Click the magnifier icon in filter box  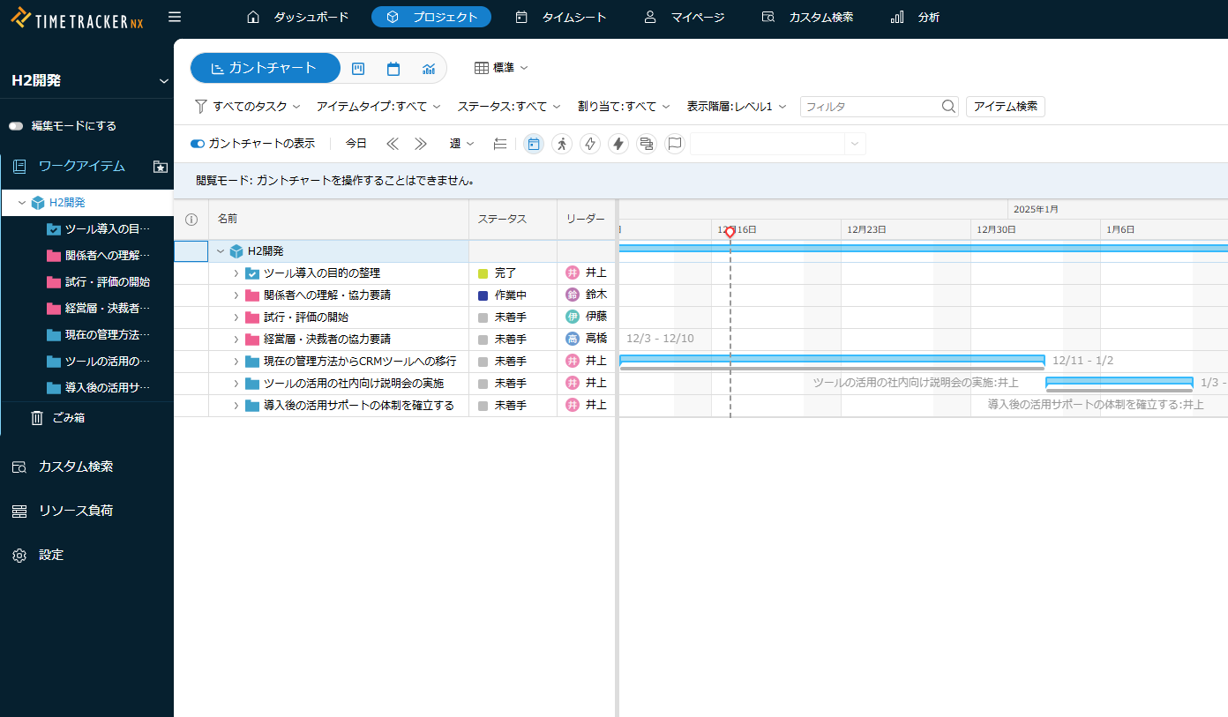[x=948, y=107]
